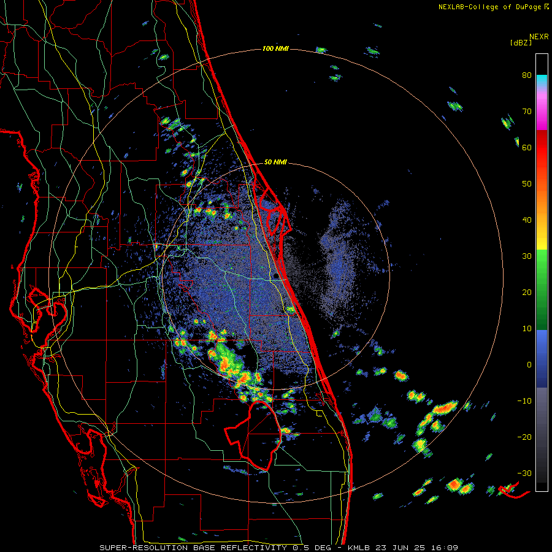Click the 60 value on the dBZ scale
Image resolution: width=552 pixels, height=552 pixels.
pos(527,147)
